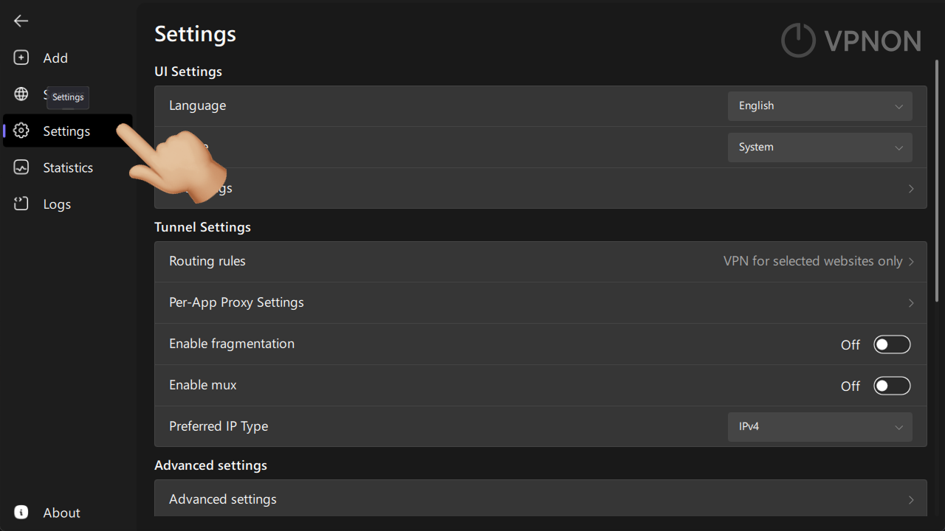The height and width of the screenshot is (531, 945).
Task: Select Statistics in sidebar menu
Action: [68, 167]
